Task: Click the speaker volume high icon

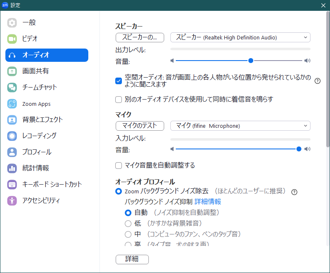Action: pyautogui.click(x=307, y=61)
